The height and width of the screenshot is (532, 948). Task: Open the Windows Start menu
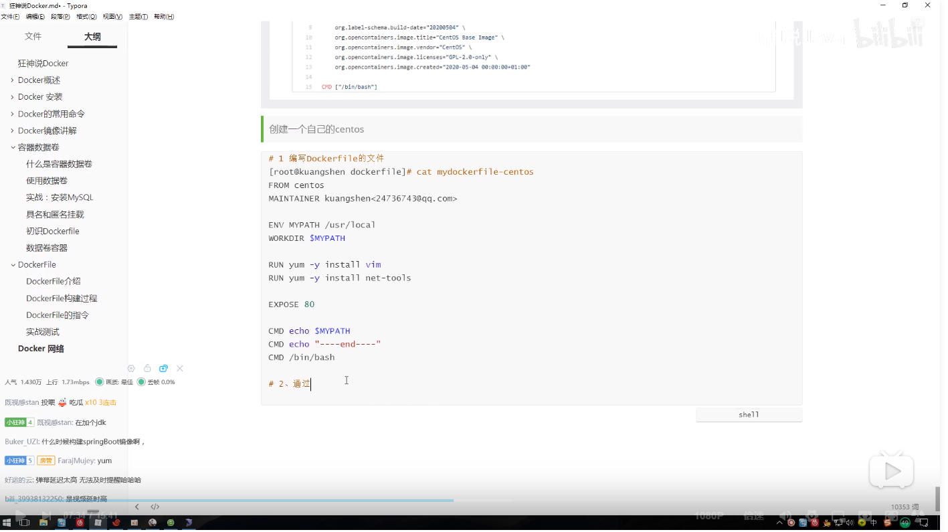(x=7, y=523)
